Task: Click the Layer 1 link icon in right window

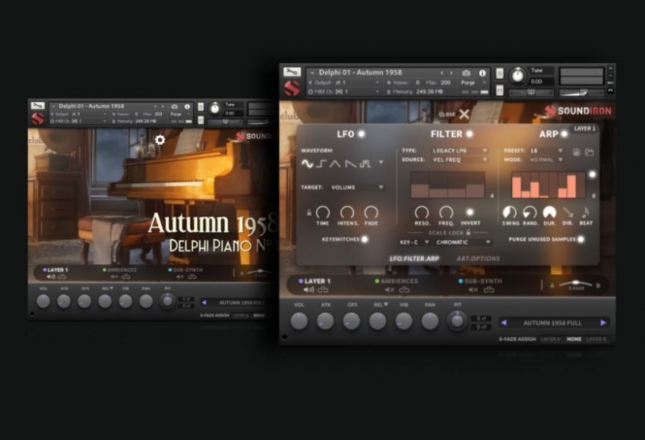Action: pyautogui.click(x=323, y=290)
